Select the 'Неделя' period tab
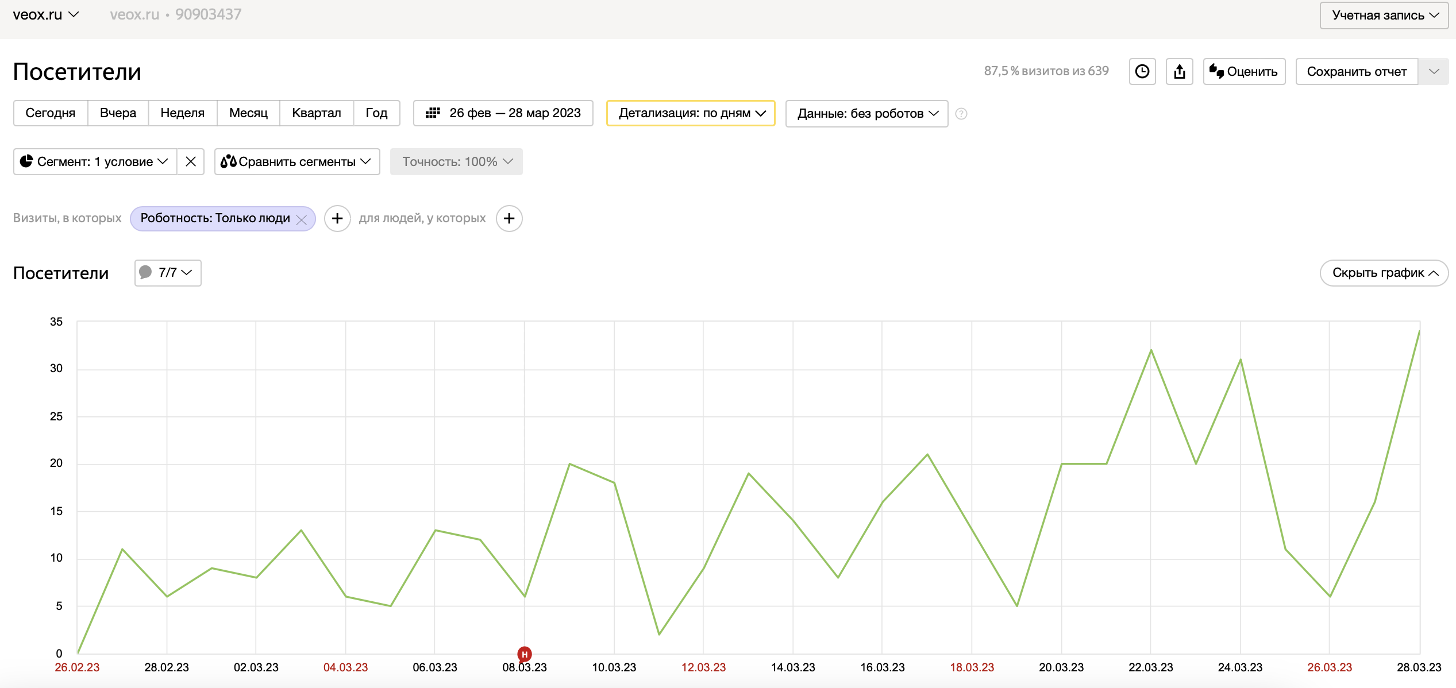Image resolution: width=1456 pixels, height=688 pixels. point(182,113)
